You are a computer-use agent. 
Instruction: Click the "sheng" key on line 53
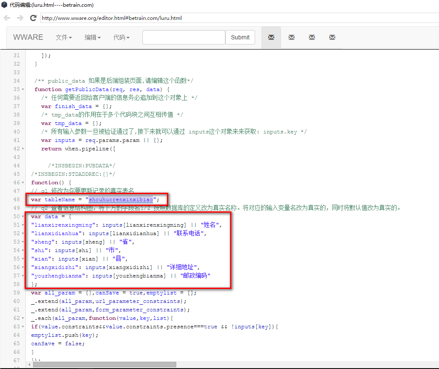pos(43,242)
